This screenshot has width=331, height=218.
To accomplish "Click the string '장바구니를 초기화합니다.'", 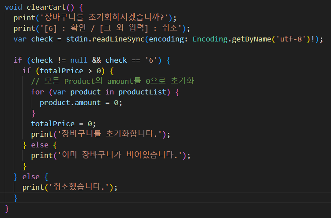I will pyautogui.click(x=109, y=134).
